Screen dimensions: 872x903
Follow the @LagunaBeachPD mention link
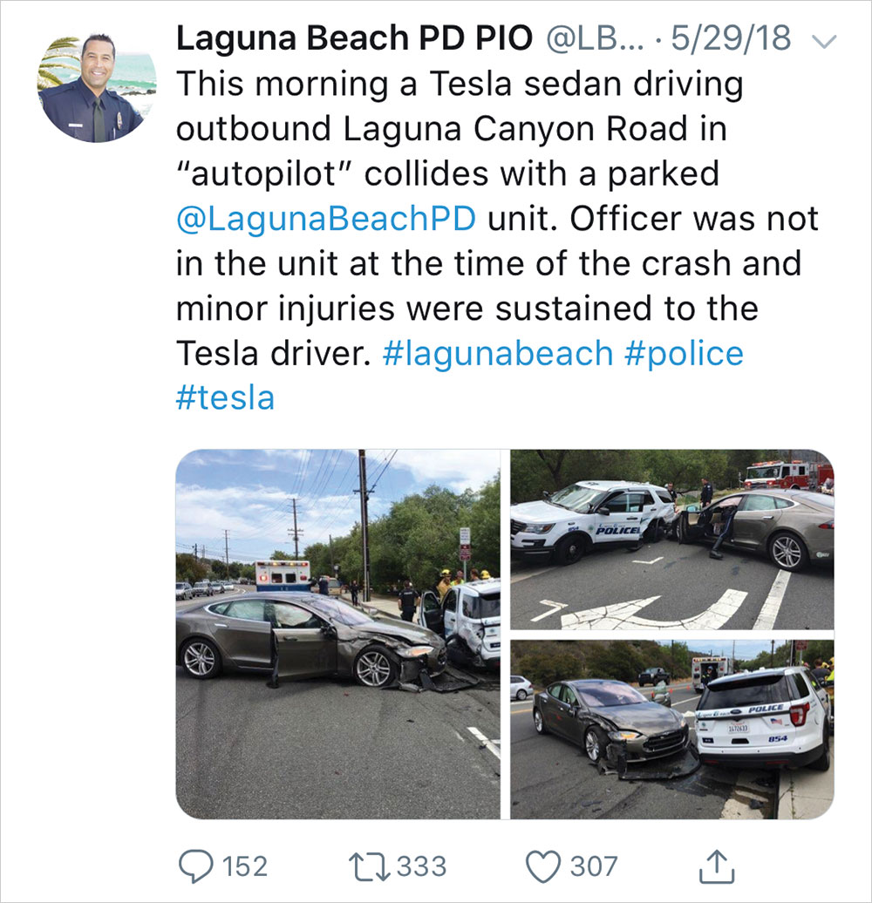click(326, 219)
